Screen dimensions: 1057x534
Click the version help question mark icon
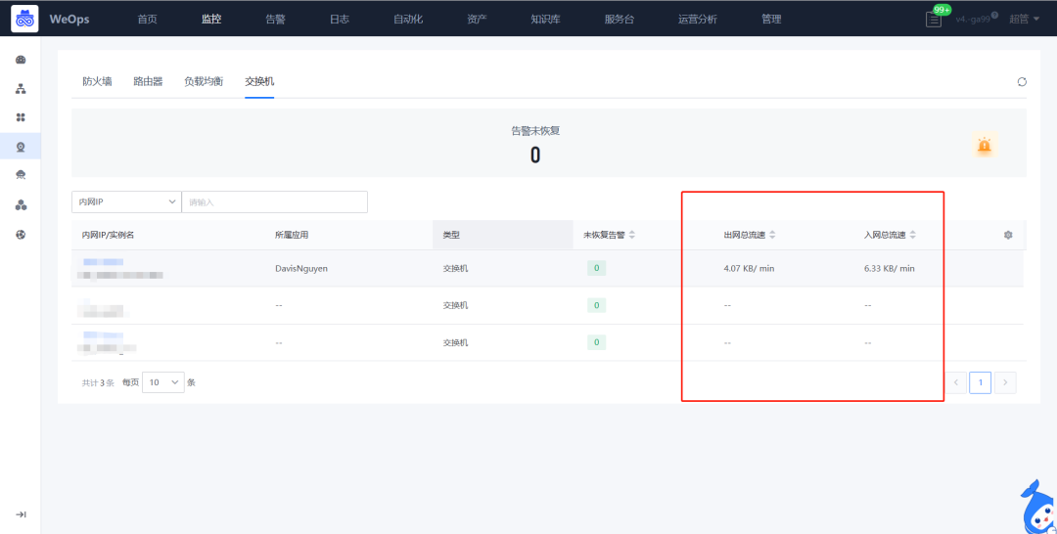995,15
